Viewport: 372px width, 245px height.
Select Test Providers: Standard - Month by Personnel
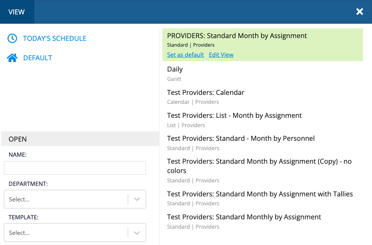(x=241, y=138)
